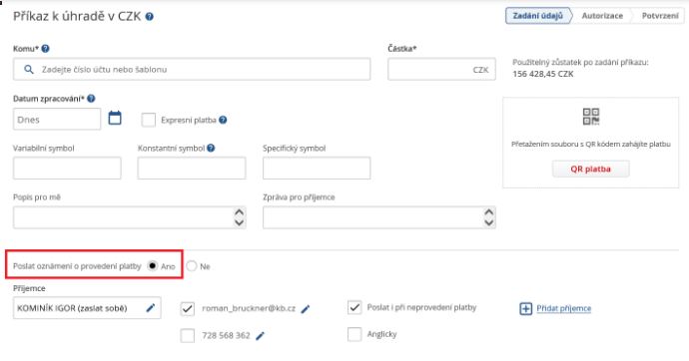Edit email roman_bruckner@kb.cz pencil icon
The height and width of the screenshot is (361, 689).
point(306,309)
